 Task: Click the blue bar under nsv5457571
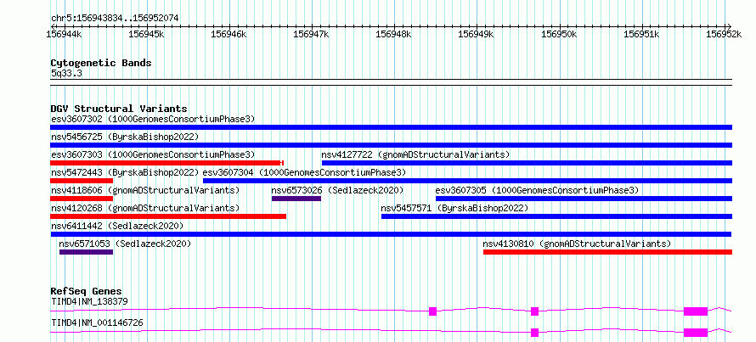557,216
